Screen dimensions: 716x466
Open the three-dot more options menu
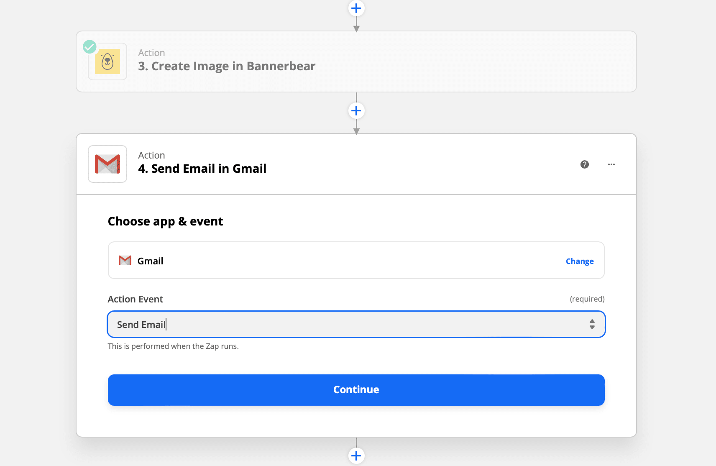click(x=611, y=164)
